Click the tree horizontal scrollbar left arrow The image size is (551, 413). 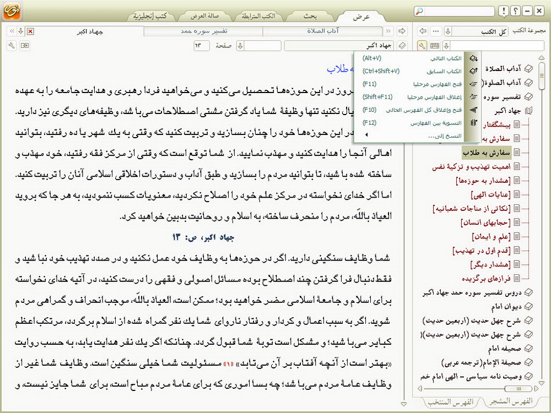pos(419,389)
